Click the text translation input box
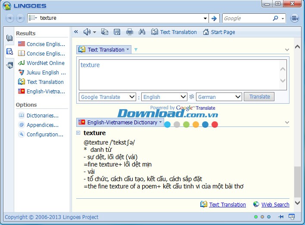 (x=179, y=74)
